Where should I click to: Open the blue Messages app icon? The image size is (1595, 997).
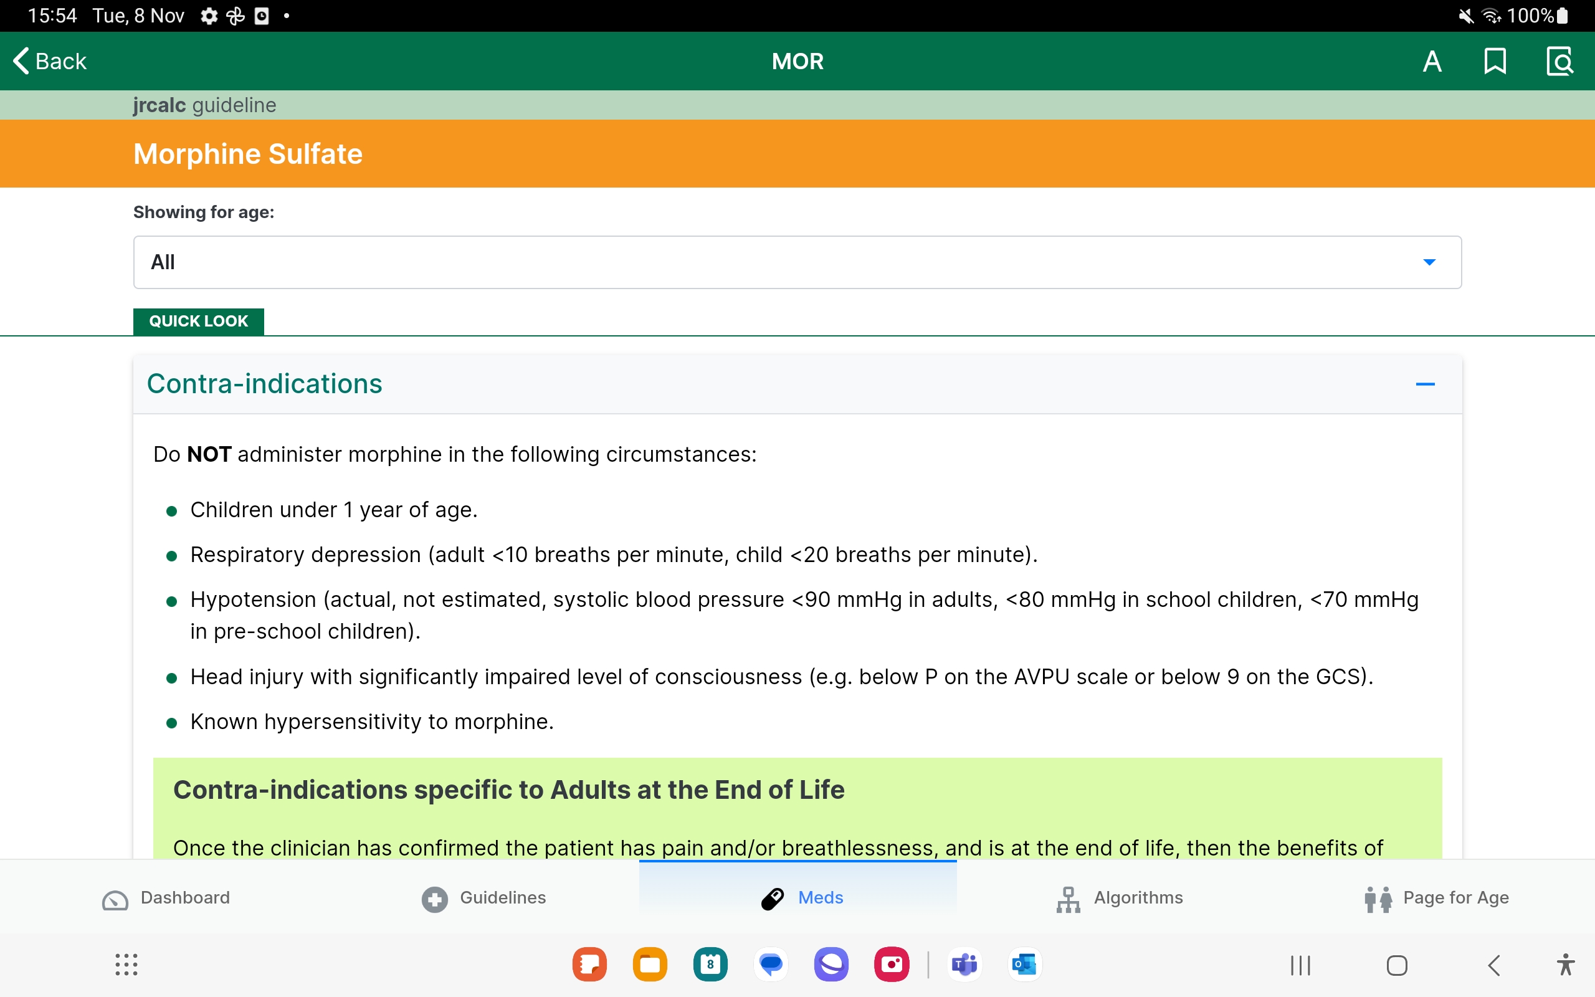tap(771, 965)
